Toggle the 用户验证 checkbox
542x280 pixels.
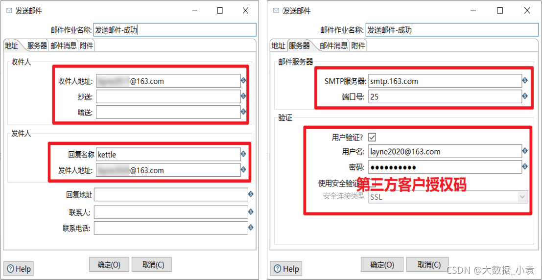pyautogui.click(x=372, y=137)
